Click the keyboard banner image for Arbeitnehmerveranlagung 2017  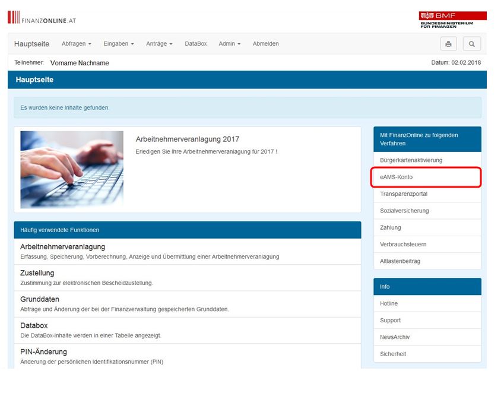[71, 169]
